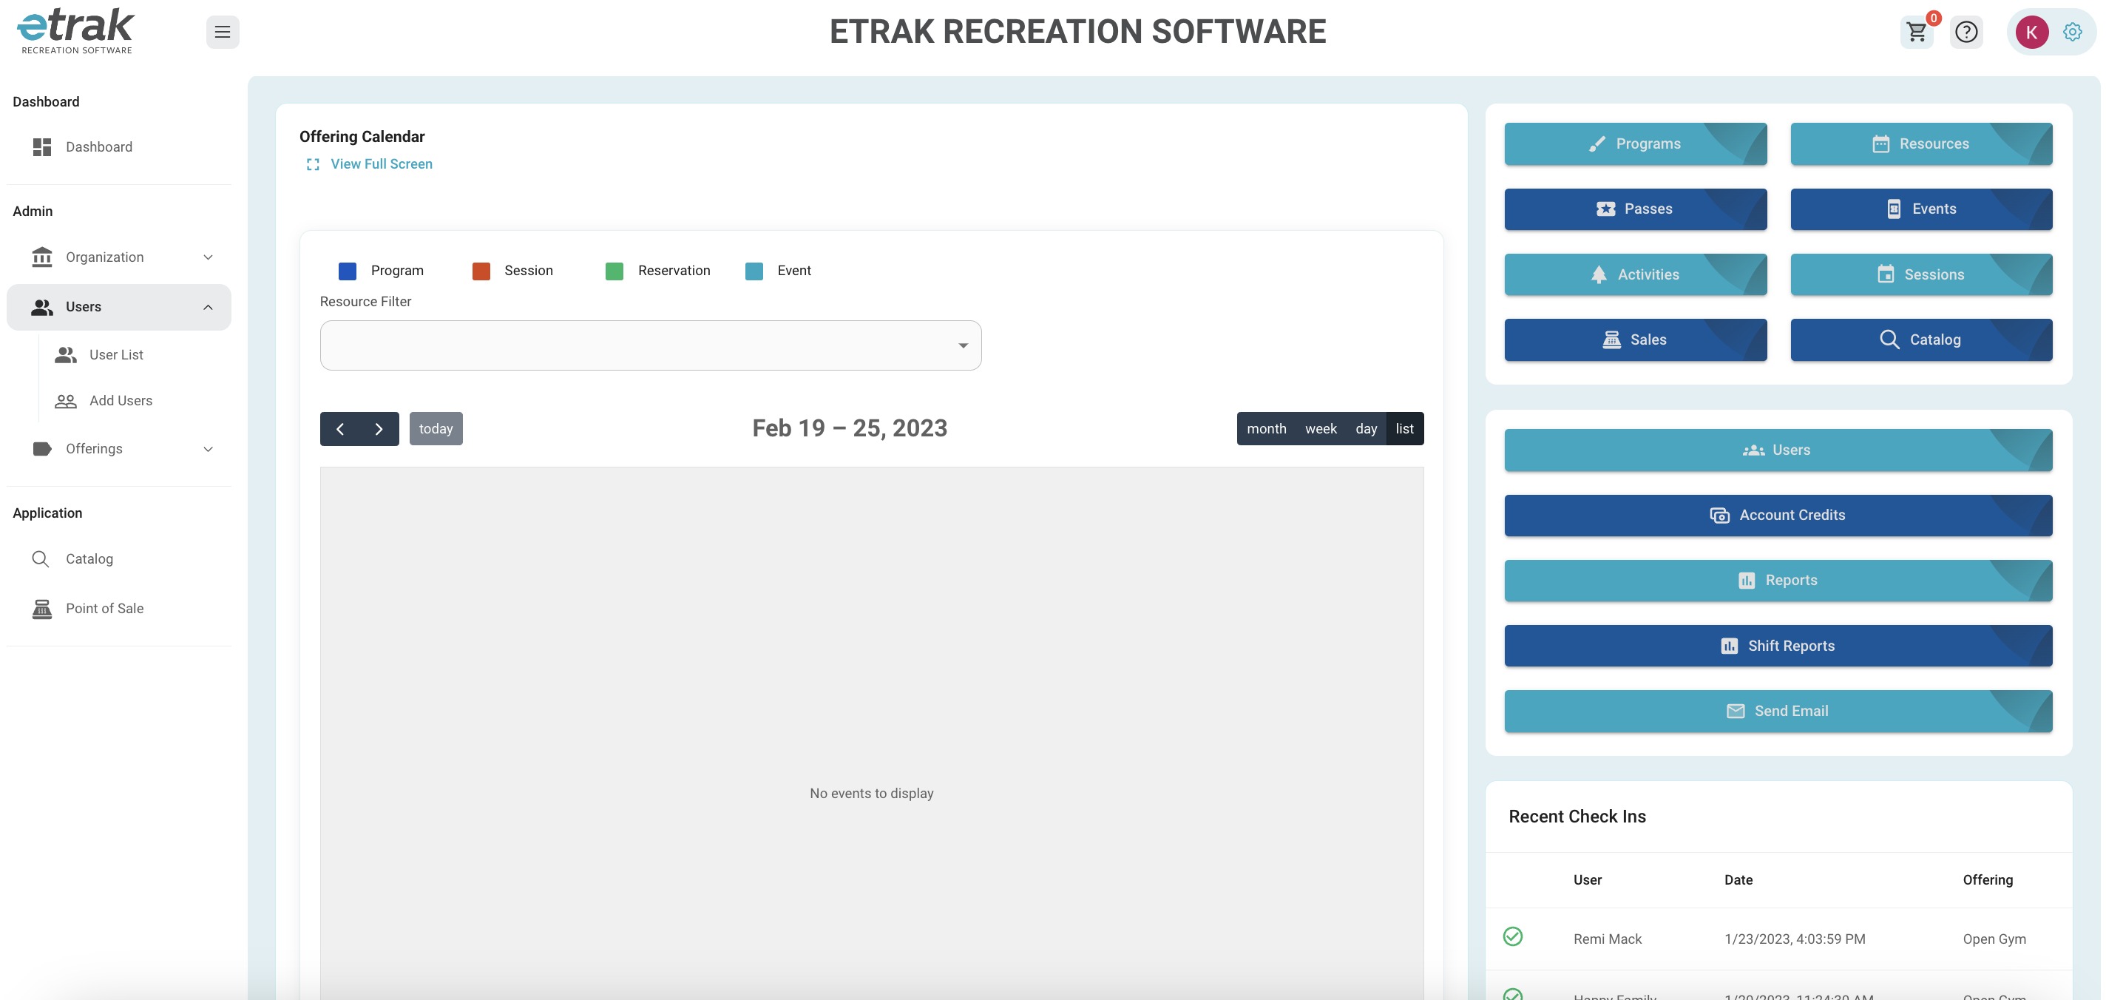Screen dimensions: 2106x1000
Task: Expand the Organization menu chevron
Action: pyautogui.click(x=208, y=257)
